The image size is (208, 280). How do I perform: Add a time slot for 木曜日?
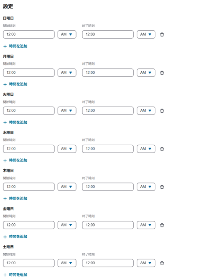click(15, 198)
